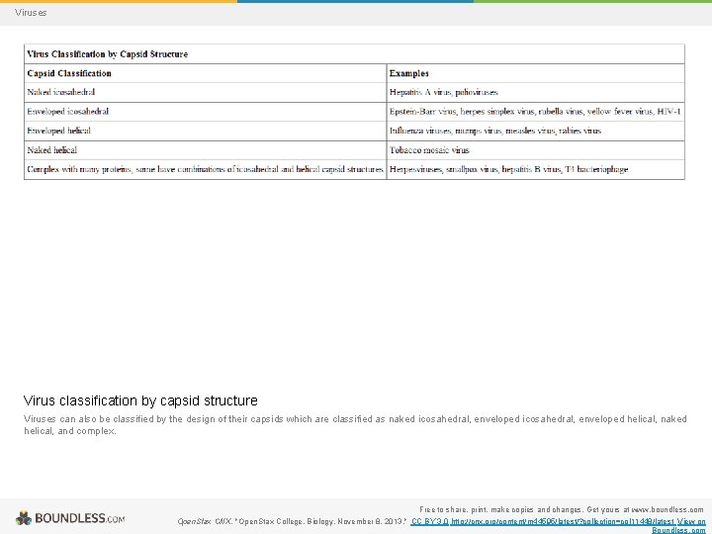Click the 'Naked icosahedral' cell
This screenshot has height=534, width=712.
coord(206,92)
